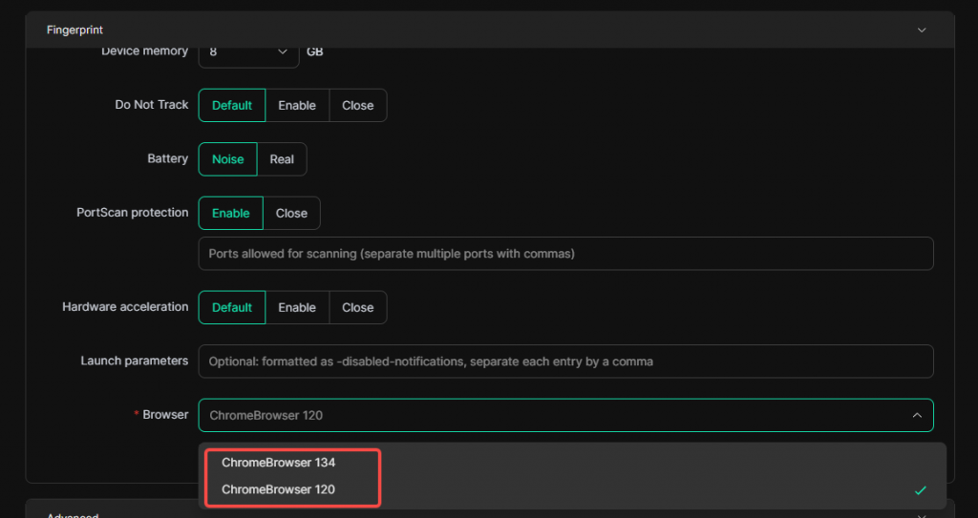Choose ChromeBrowser 120 from the list
Viewport: 978px width, 518px height.
pyautogui.click(x=278, y=489)
